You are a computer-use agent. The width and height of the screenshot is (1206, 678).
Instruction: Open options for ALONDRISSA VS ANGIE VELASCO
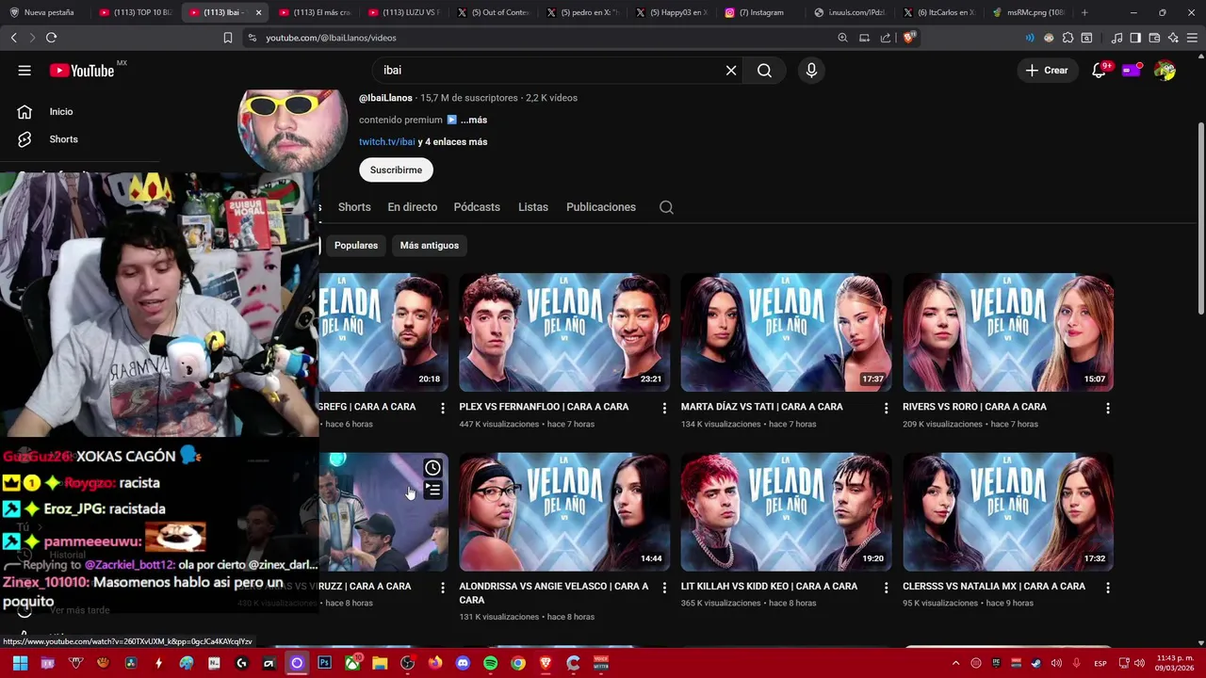click(664, 587)
